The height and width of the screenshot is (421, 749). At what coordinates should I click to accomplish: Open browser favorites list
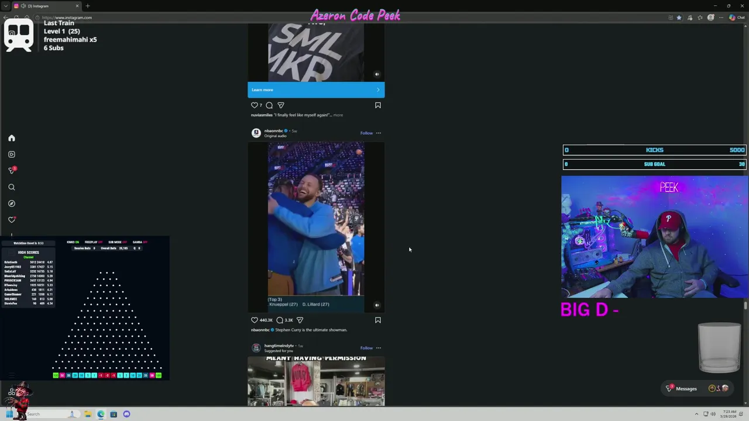pos(700,18)
